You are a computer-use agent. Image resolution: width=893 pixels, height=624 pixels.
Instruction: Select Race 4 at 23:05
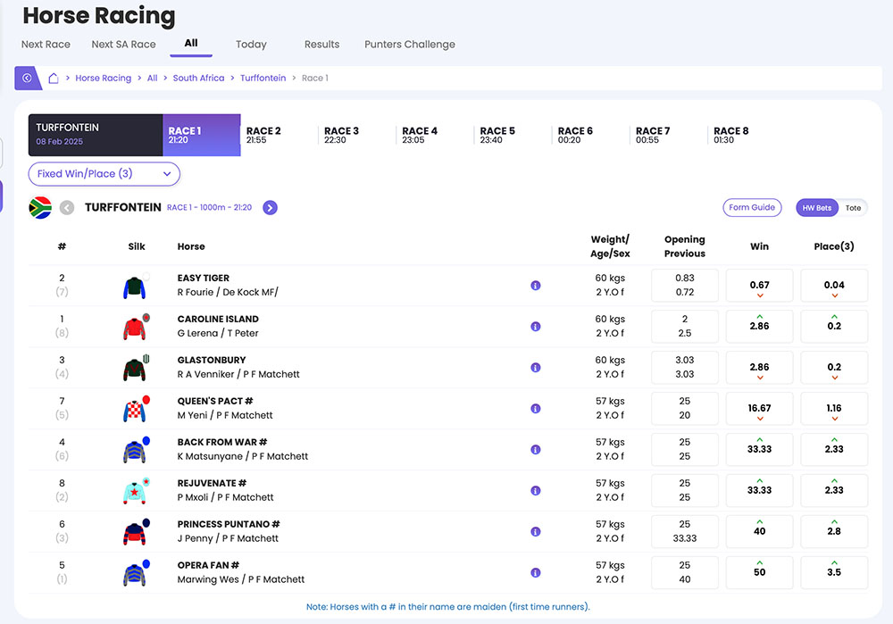point(420,135)
